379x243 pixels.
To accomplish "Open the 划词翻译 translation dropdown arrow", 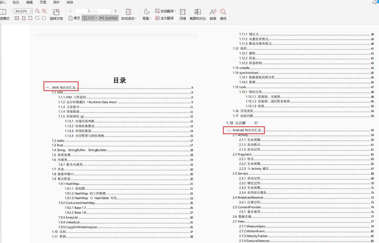I will pyautogui.click(x=175, y=11).
